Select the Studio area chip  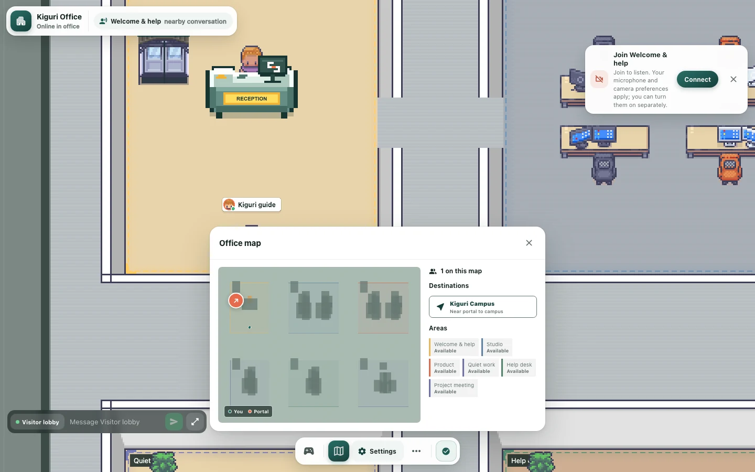point(497,347)
